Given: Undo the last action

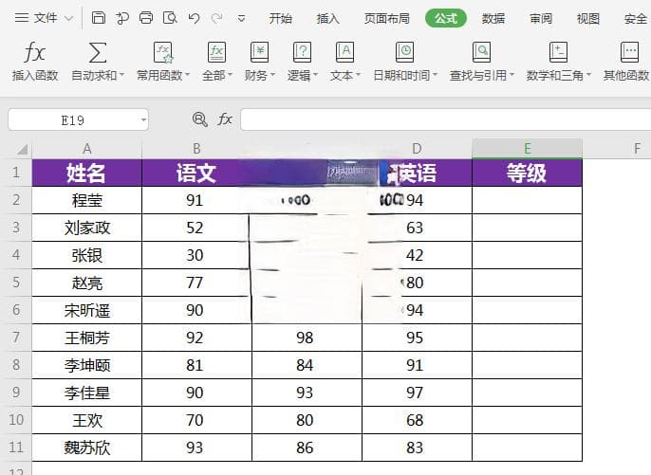Looking at the screenshot, I should point(194,18).
